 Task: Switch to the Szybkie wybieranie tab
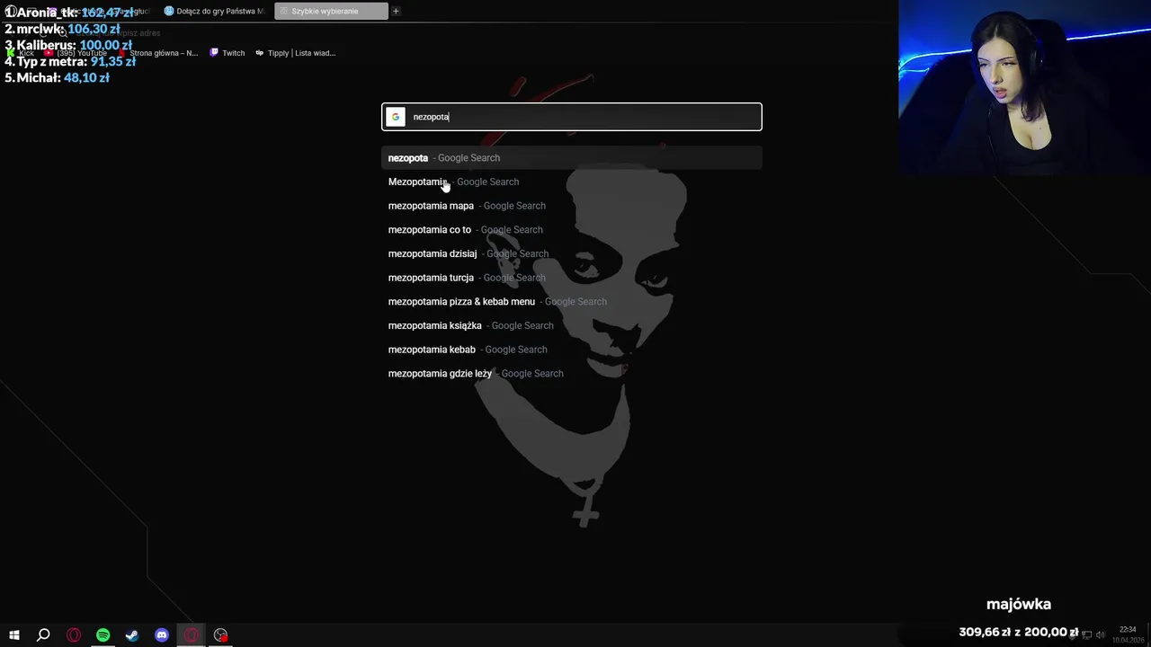pyautogui.click(x=333, y=11)
